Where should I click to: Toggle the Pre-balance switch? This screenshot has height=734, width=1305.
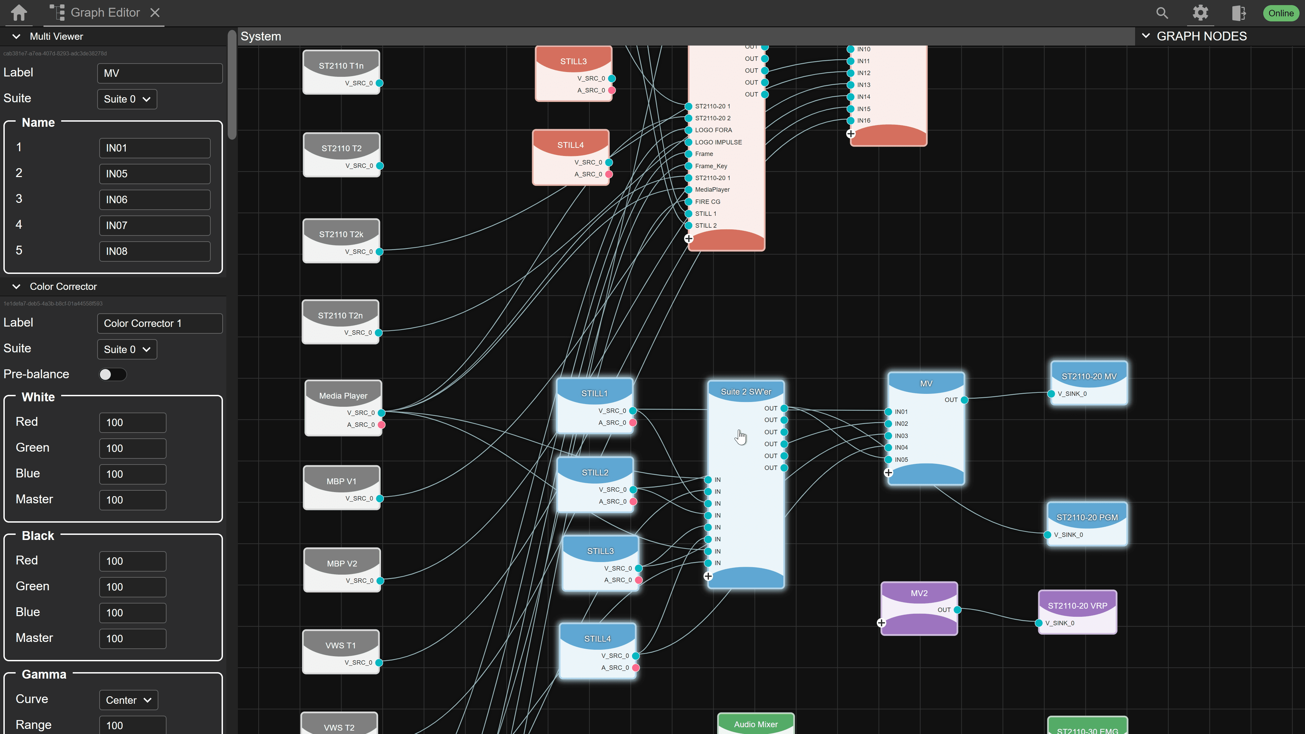point(112,374)
